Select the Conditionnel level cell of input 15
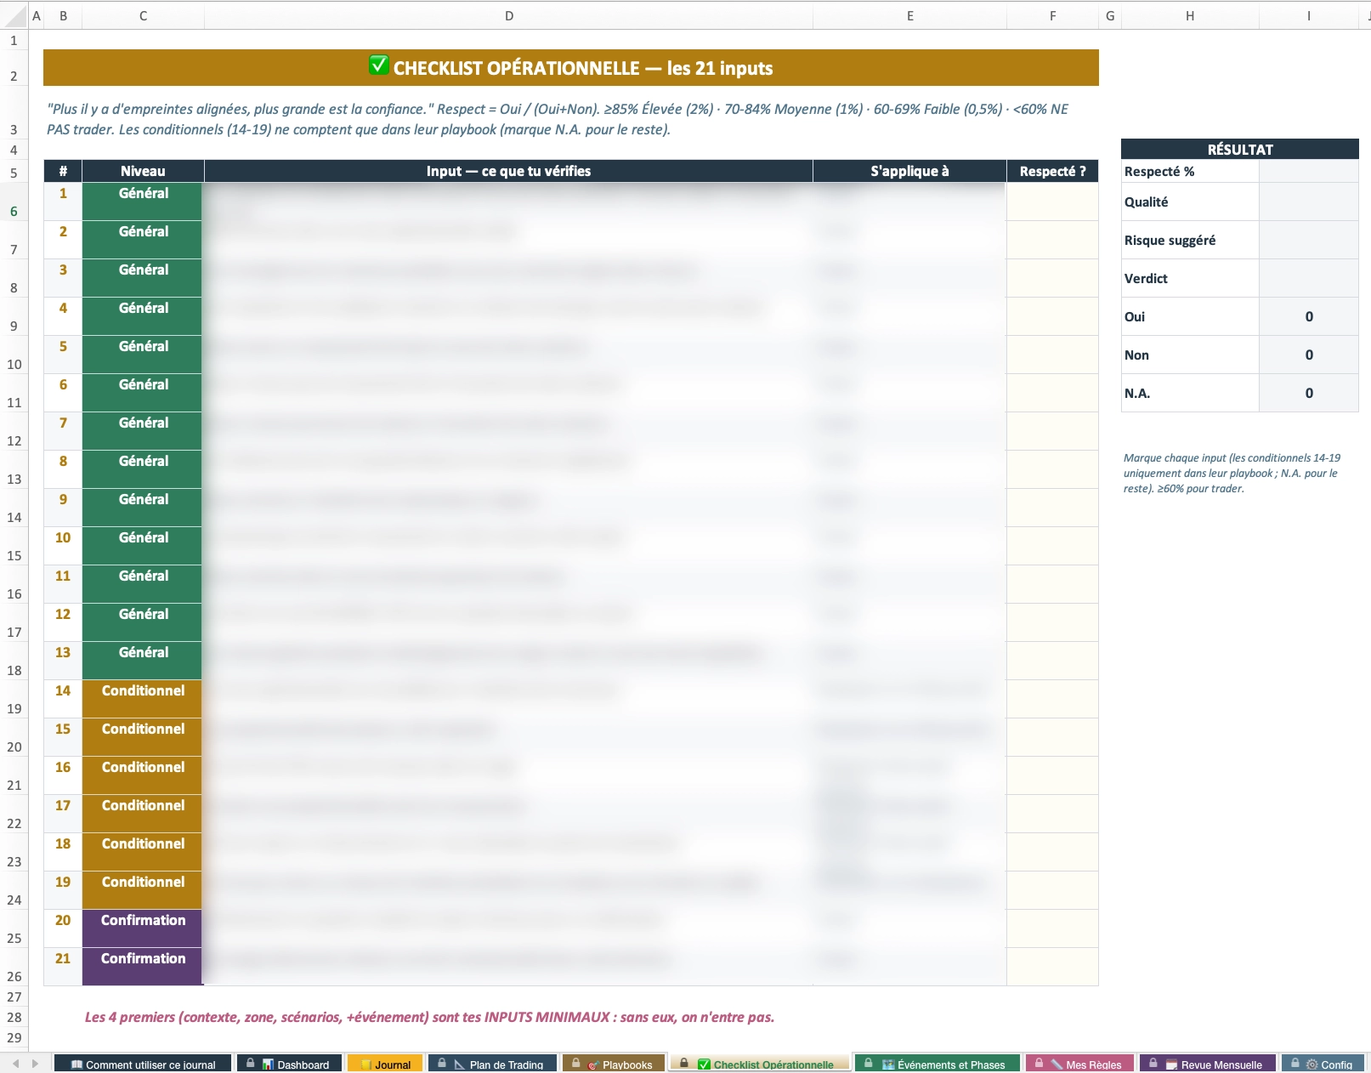The width and height of the screenshot is (1371, 1073). 143,738
